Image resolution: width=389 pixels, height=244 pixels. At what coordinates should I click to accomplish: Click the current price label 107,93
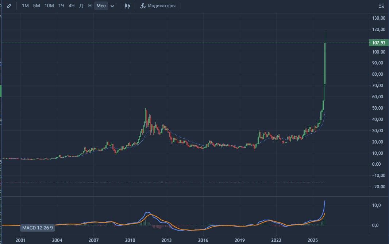click(x=378, y=43)
